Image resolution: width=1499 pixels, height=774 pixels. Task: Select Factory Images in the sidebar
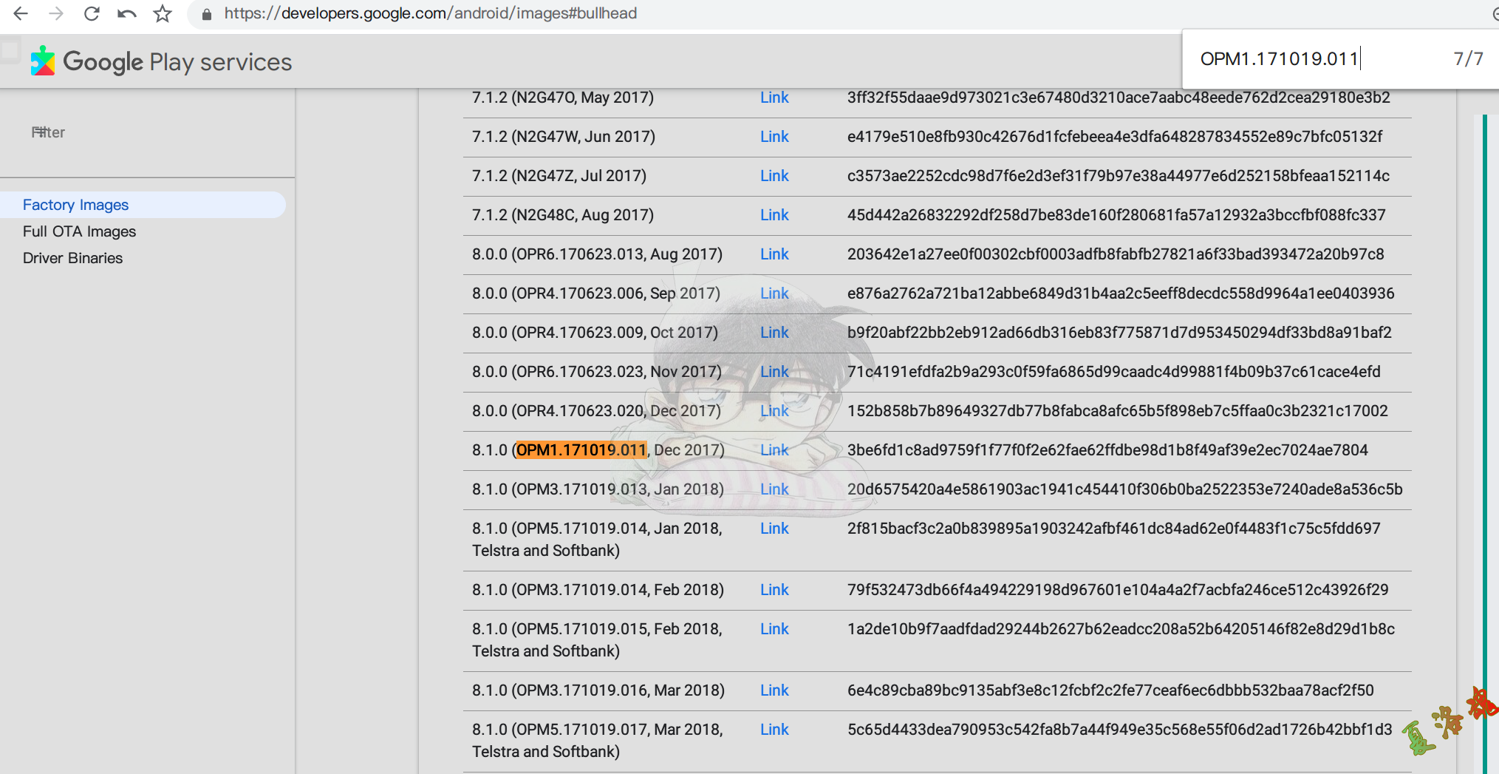75,205
